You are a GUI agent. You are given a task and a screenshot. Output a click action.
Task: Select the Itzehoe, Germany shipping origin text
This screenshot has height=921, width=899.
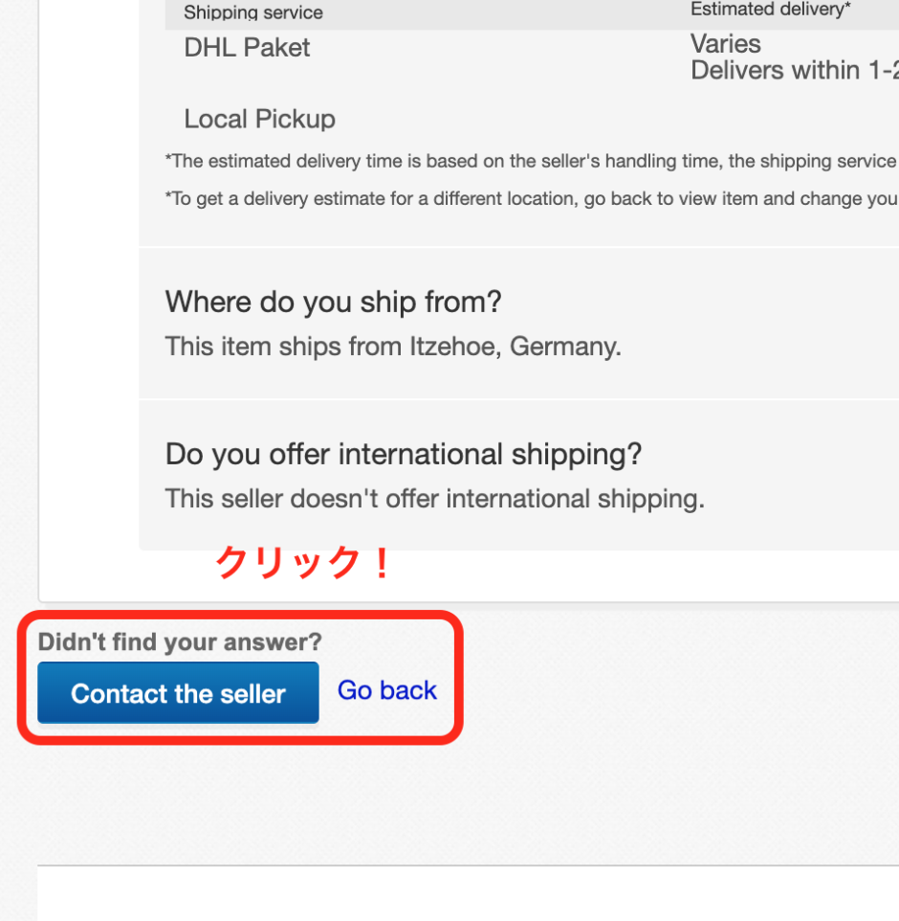[393, 347]
